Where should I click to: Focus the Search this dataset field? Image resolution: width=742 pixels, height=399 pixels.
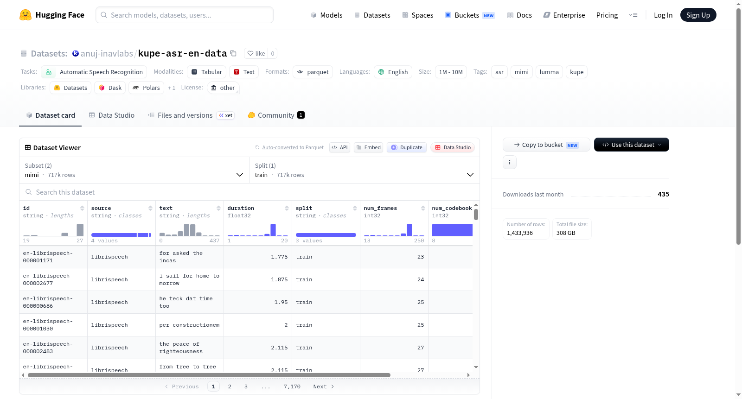tap(249, 192)
